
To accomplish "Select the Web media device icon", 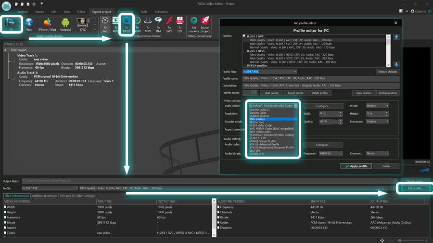I will pyautogui.click(x=29, y=24).
